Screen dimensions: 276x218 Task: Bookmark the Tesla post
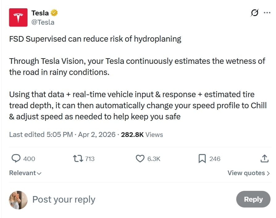pyautogui.click(x=202, y=158)
